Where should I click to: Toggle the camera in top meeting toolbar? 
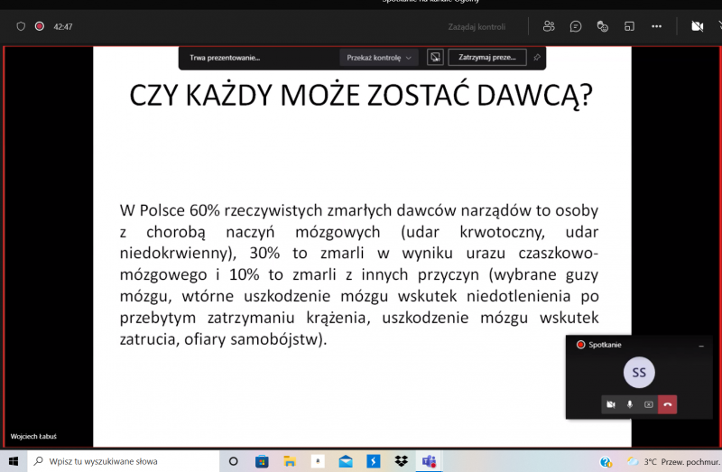(697, 26)
